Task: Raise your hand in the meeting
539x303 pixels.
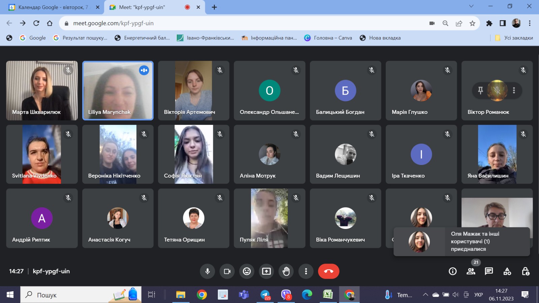Action: point(286,271)
